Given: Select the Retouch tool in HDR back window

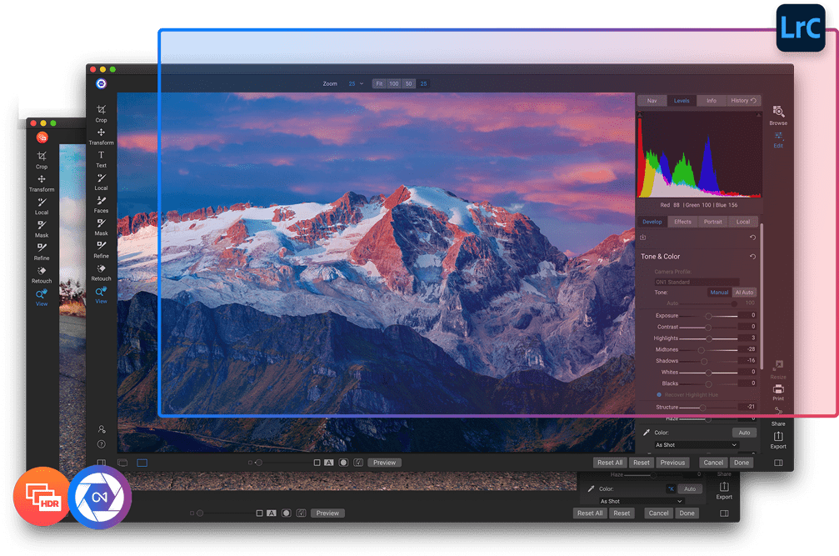Looking at the screenshot, I should [42, 274].
